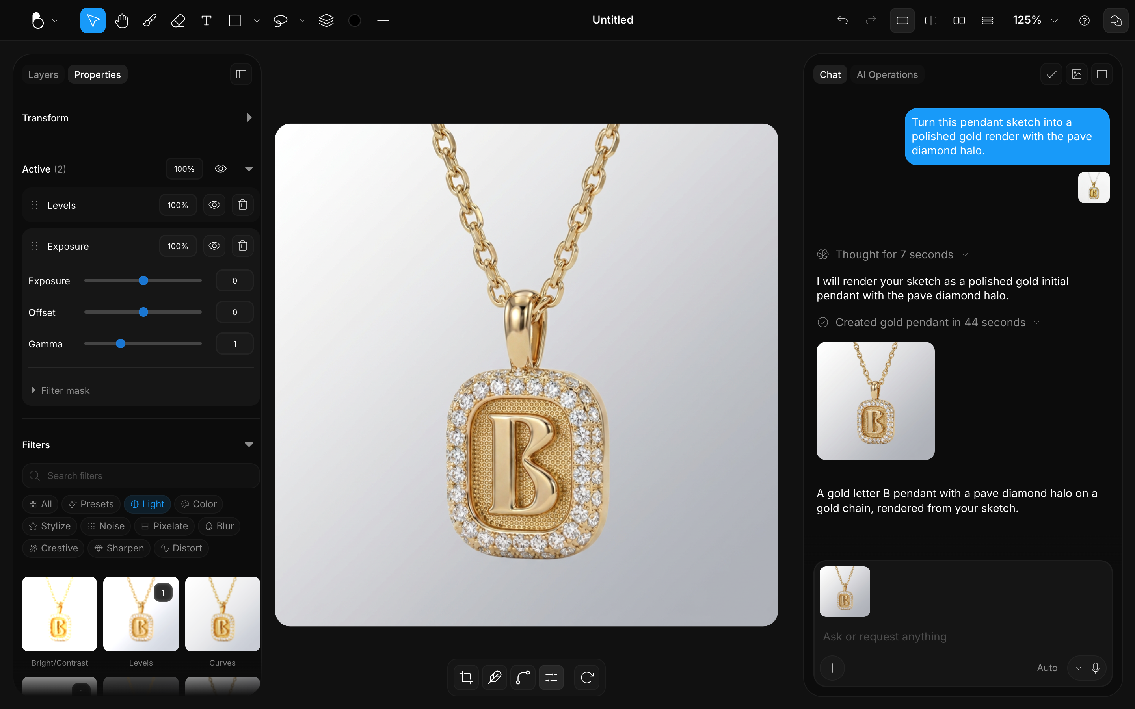This screenshot has height=709, width=1135.
Task: Click the Search filters input field
Action: (141, 475)
